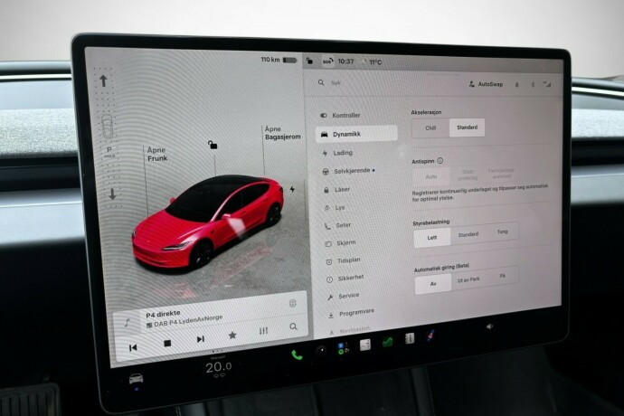Viewport: 624px width, 416px height.
Task: Tap Åpne Bagasjerom to open trunk
Action: [x=282, y=133]
